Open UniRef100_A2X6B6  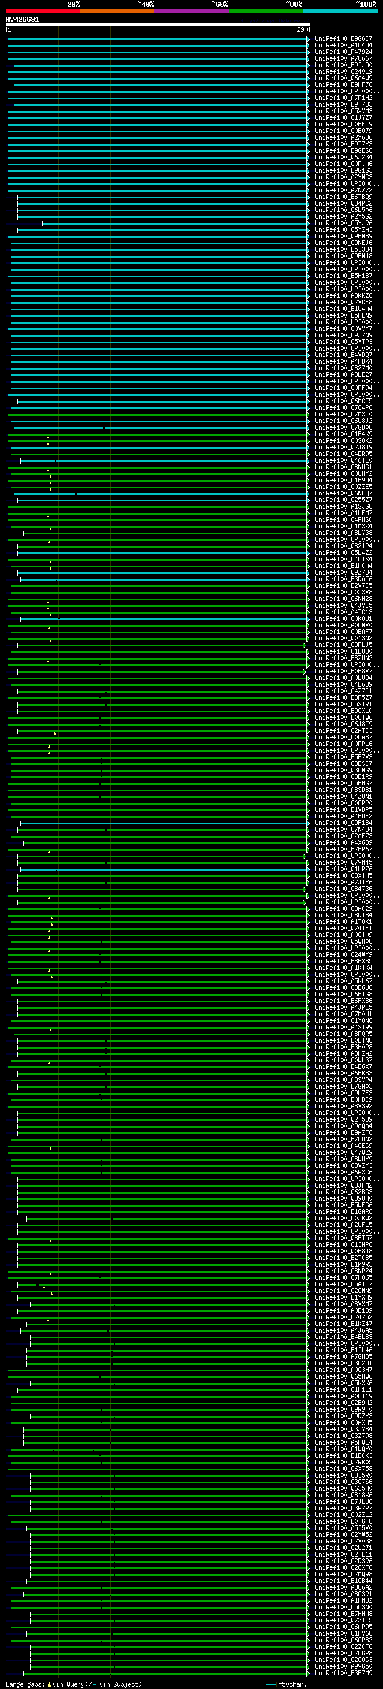[x=344, y=138]
